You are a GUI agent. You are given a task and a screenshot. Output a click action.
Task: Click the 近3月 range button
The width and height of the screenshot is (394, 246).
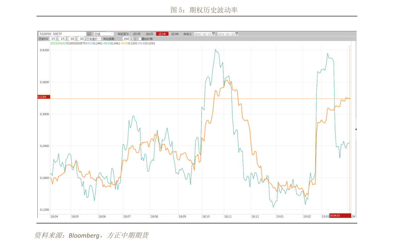pyautogui.click(x=137, y=34)
